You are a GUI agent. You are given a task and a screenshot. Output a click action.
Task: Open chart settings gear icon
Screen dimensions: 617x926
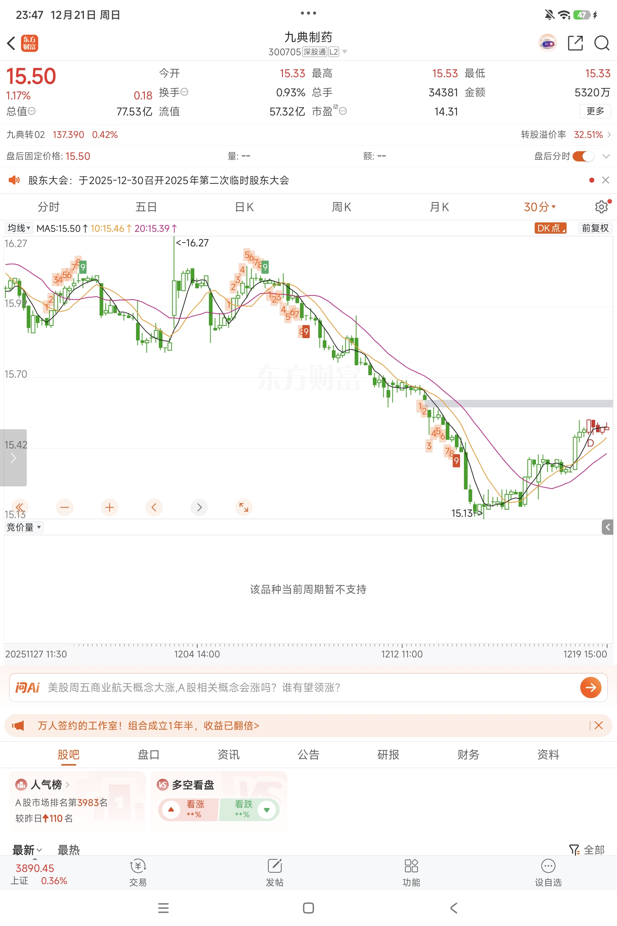point(601,207)
